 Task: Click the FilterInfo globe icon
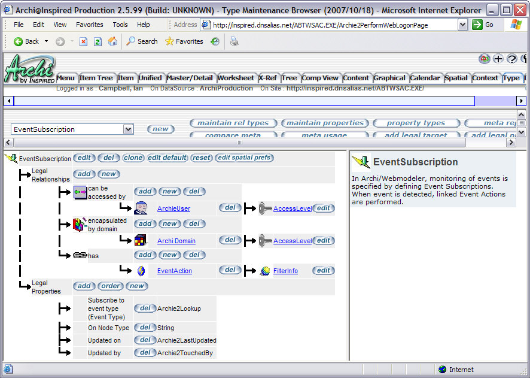265,271
